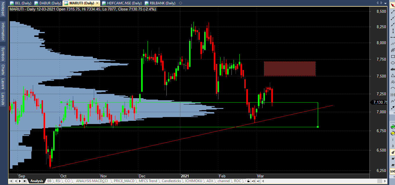395x185 pixels.
Task: Open the Candlesticks sheet tab
Action: [x=171, y=181]
